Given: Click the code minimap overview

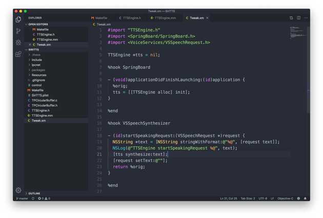Looking at the screenshot, I should point(297,32).
